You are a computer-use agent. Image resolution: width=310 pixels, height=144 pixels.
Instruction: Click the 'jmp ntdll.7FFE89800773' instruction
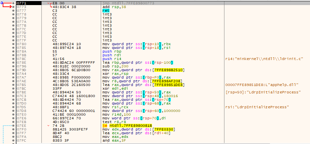128,3
